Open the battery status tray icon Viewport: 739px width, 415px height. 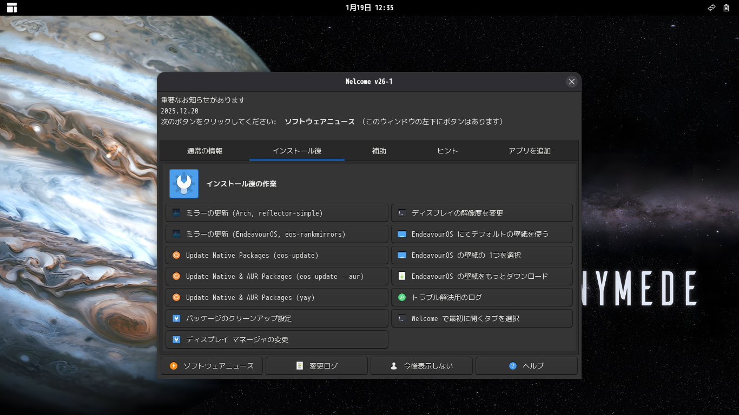(x=727, y=8)
